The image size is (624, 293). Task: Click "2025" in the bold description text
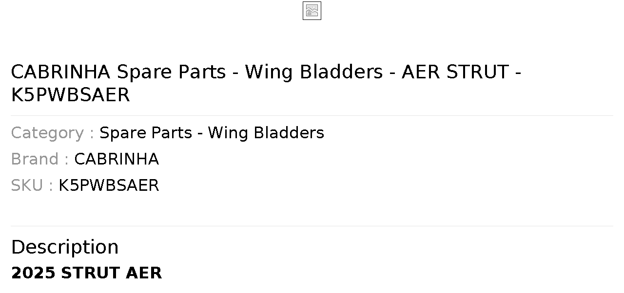tap(34, 273)
